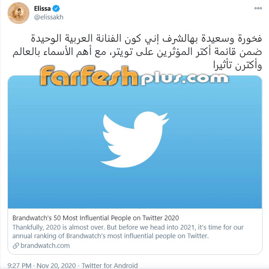Screen dimensions: 269x269
Task: Click the card text line about annual ranking
Action: point(110,236)
